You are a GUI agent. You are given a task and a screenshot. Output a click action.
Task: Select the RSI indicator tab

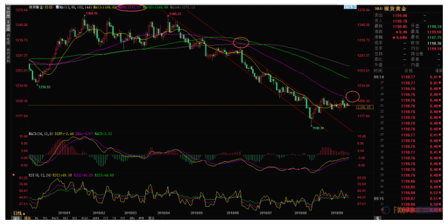pyautogui.click(x=75, y=218)
